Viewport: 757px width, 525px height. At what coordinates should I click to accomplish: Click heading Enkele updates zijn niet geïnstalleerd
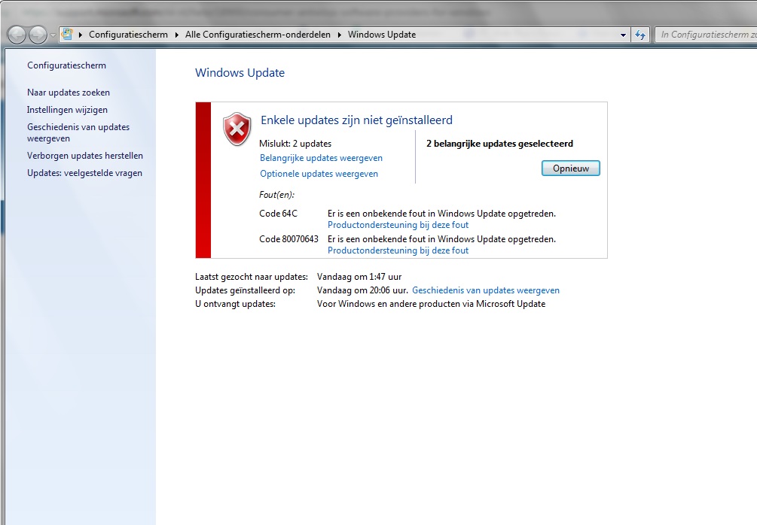point(357,120)
